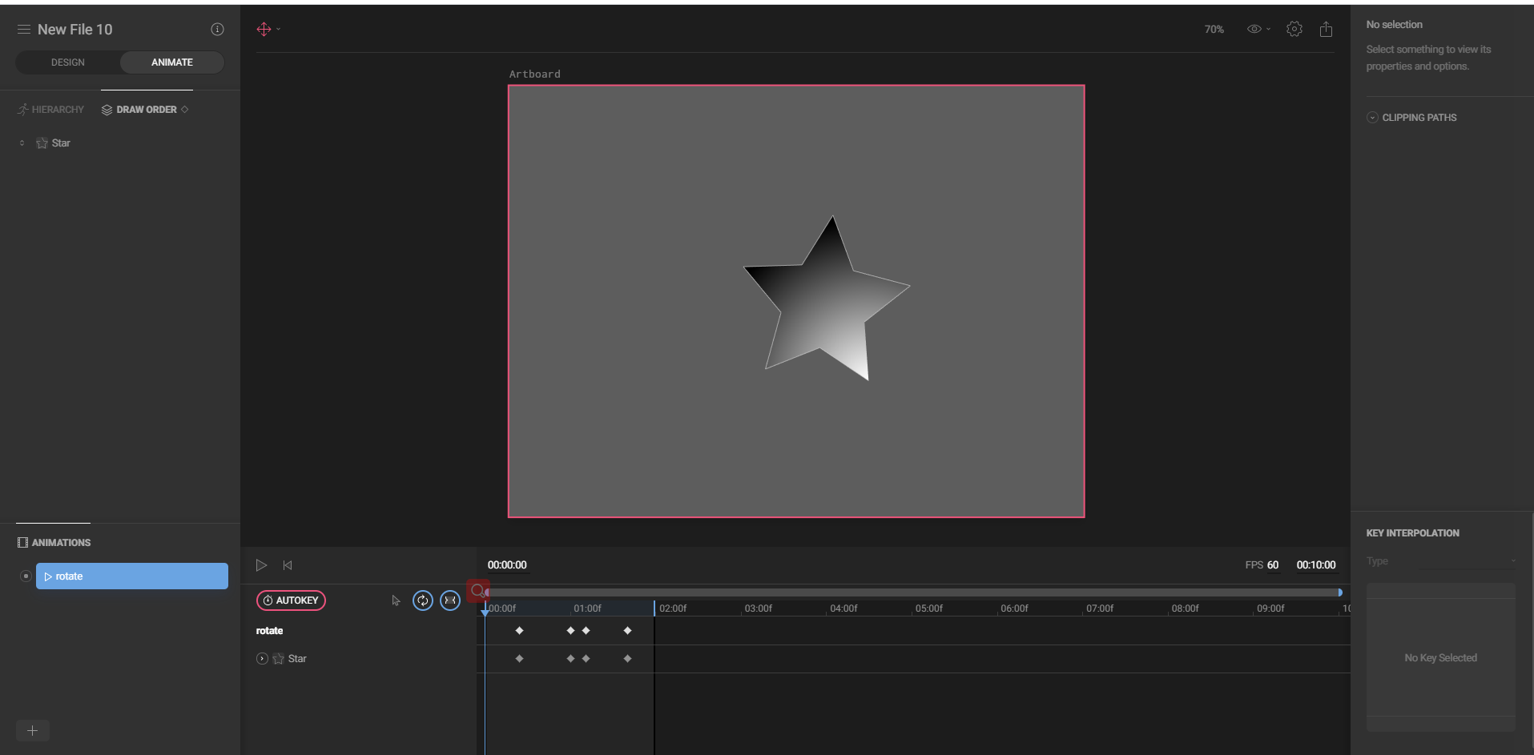Open the canvas visibility eye dropdown
1534x755 pixels.
click(x=1258, y=30)
